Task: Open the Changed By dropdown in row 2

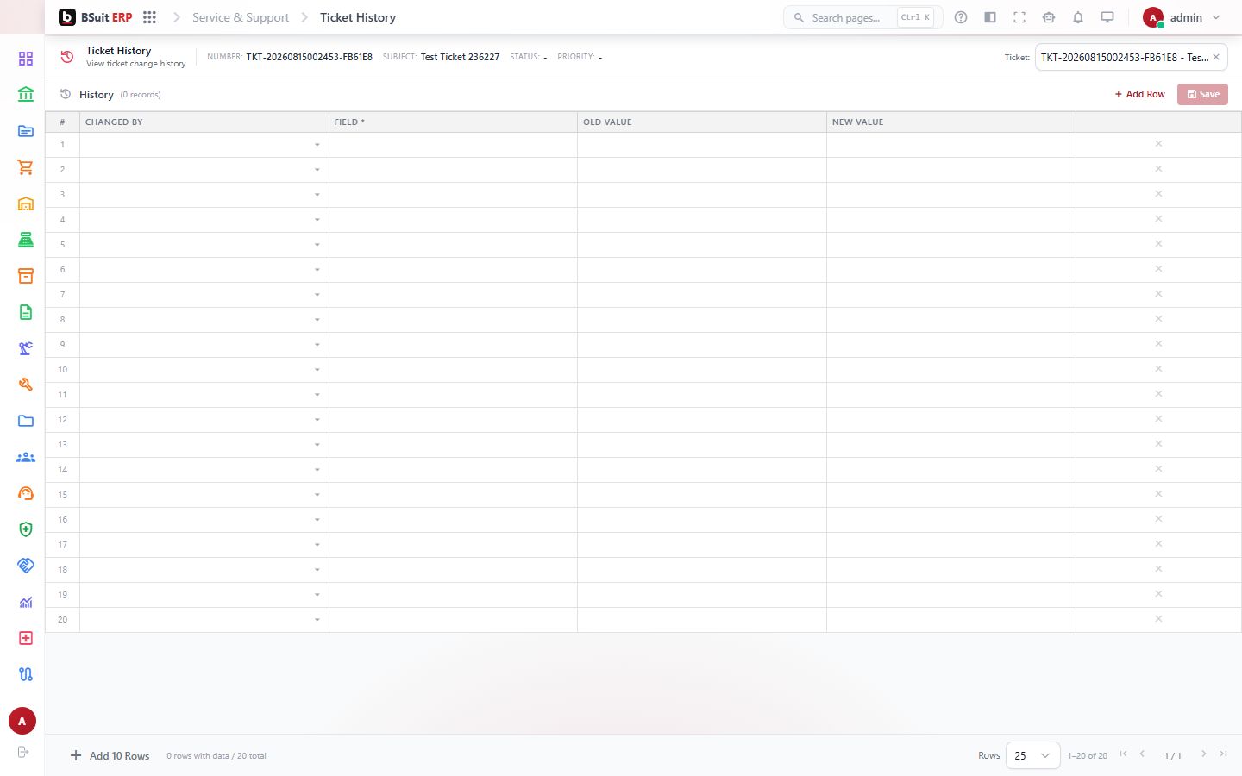Action: coord(317,170)
